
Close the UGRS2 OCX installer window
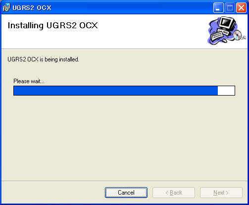(241, 7)
